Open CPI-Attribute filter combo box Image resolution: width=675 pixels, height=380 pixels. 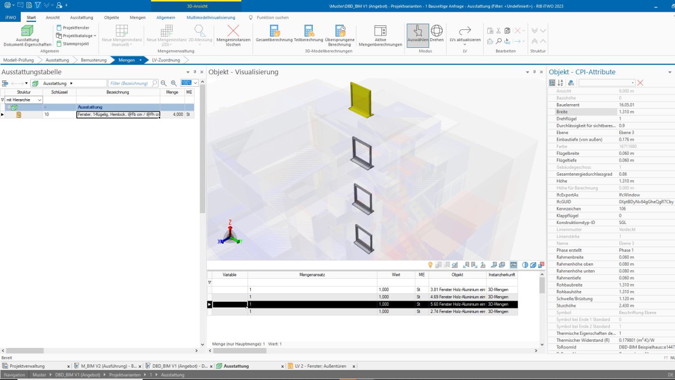pos(607,83)
